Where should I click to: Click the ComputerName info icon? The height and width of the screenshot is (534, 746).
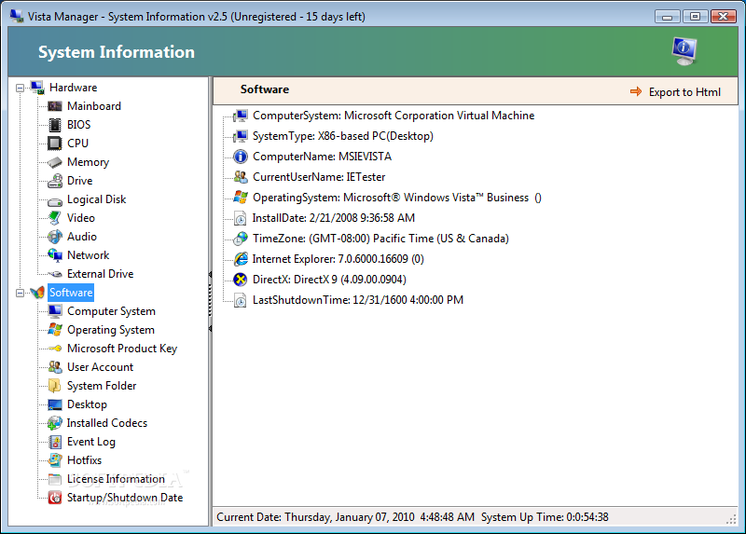(241, 157)
